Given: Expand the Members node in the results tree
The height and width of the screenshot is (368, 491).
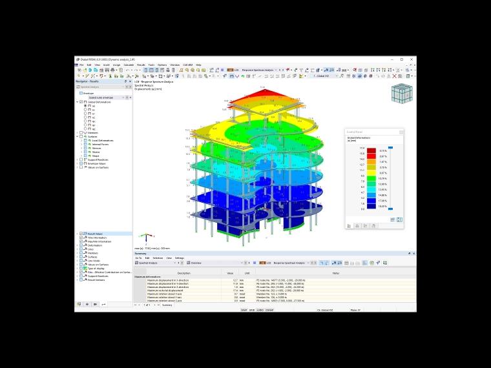Looking at the screenshot, I should tap(78, 133).
